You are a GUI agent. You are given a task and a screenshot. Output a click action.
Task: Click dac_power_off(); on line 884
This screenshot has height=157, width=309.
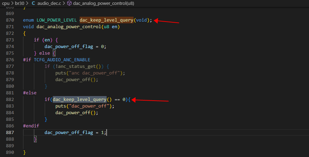click(x=77, y=113)
